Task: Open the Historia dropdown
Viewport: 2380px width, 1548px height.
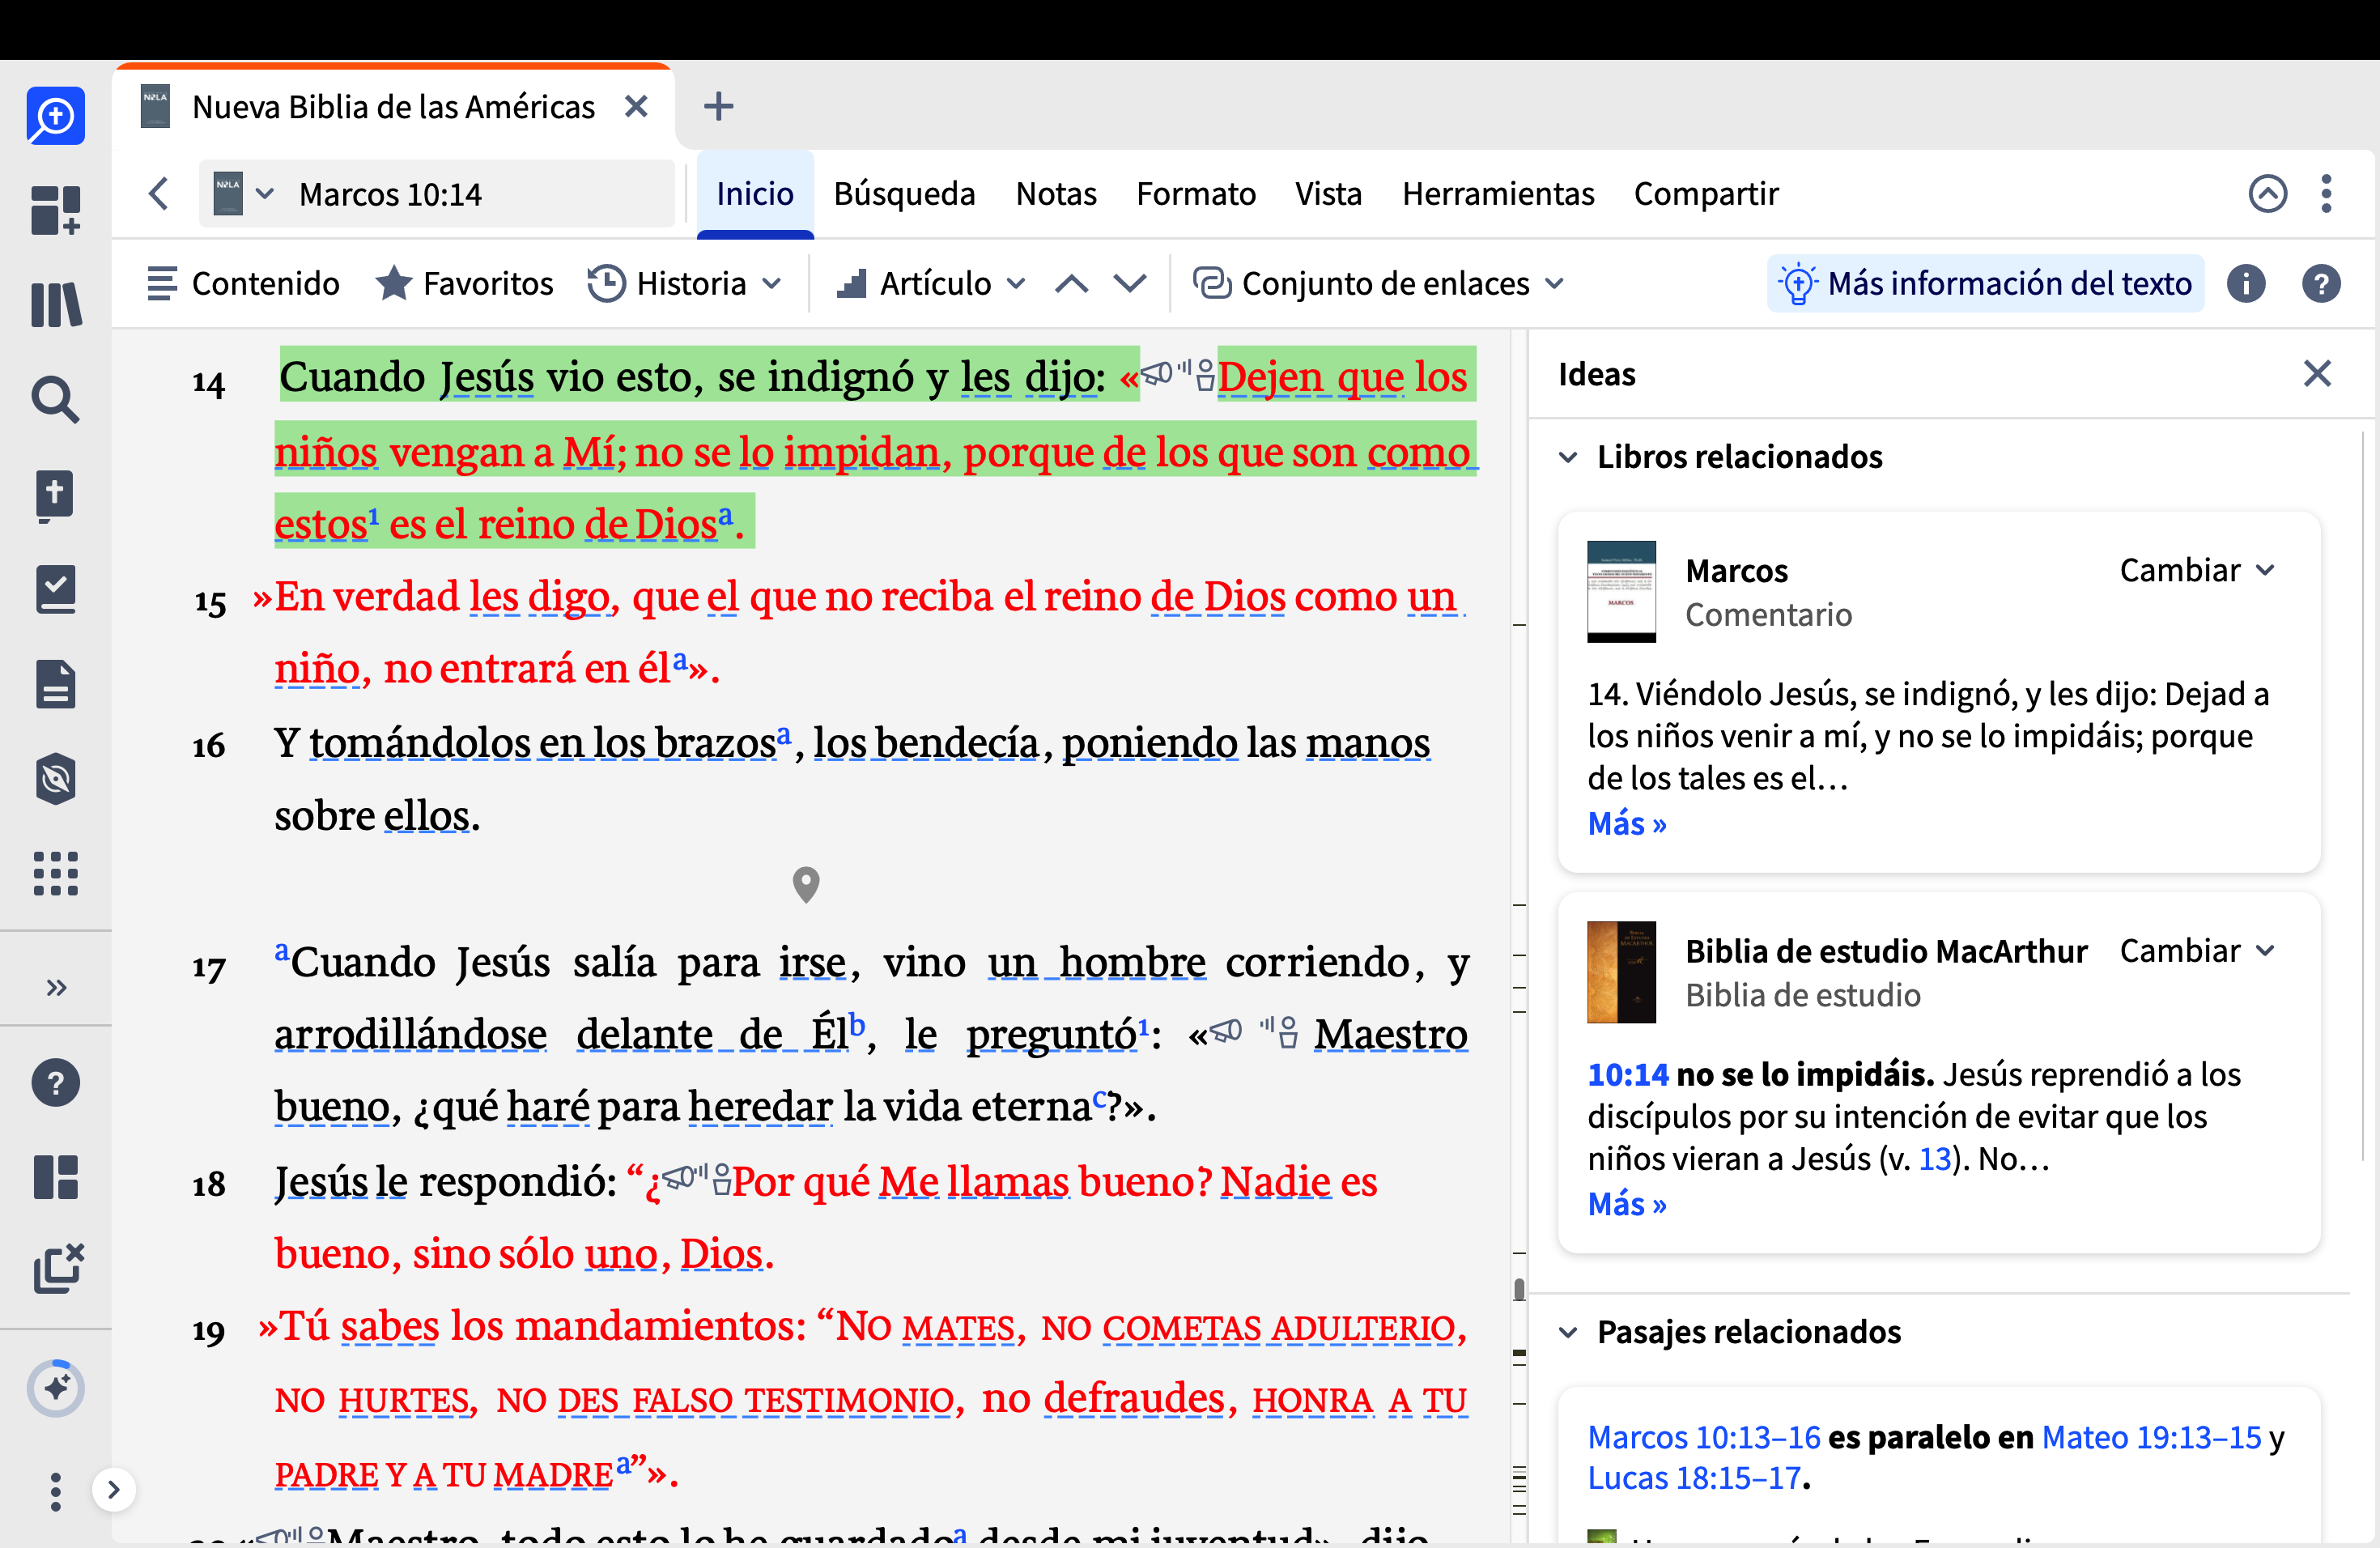Action: pos(684,284)
